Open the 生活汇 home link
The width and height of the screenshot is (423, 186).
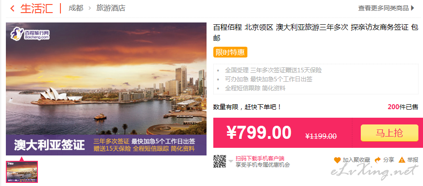pos(37,9)
